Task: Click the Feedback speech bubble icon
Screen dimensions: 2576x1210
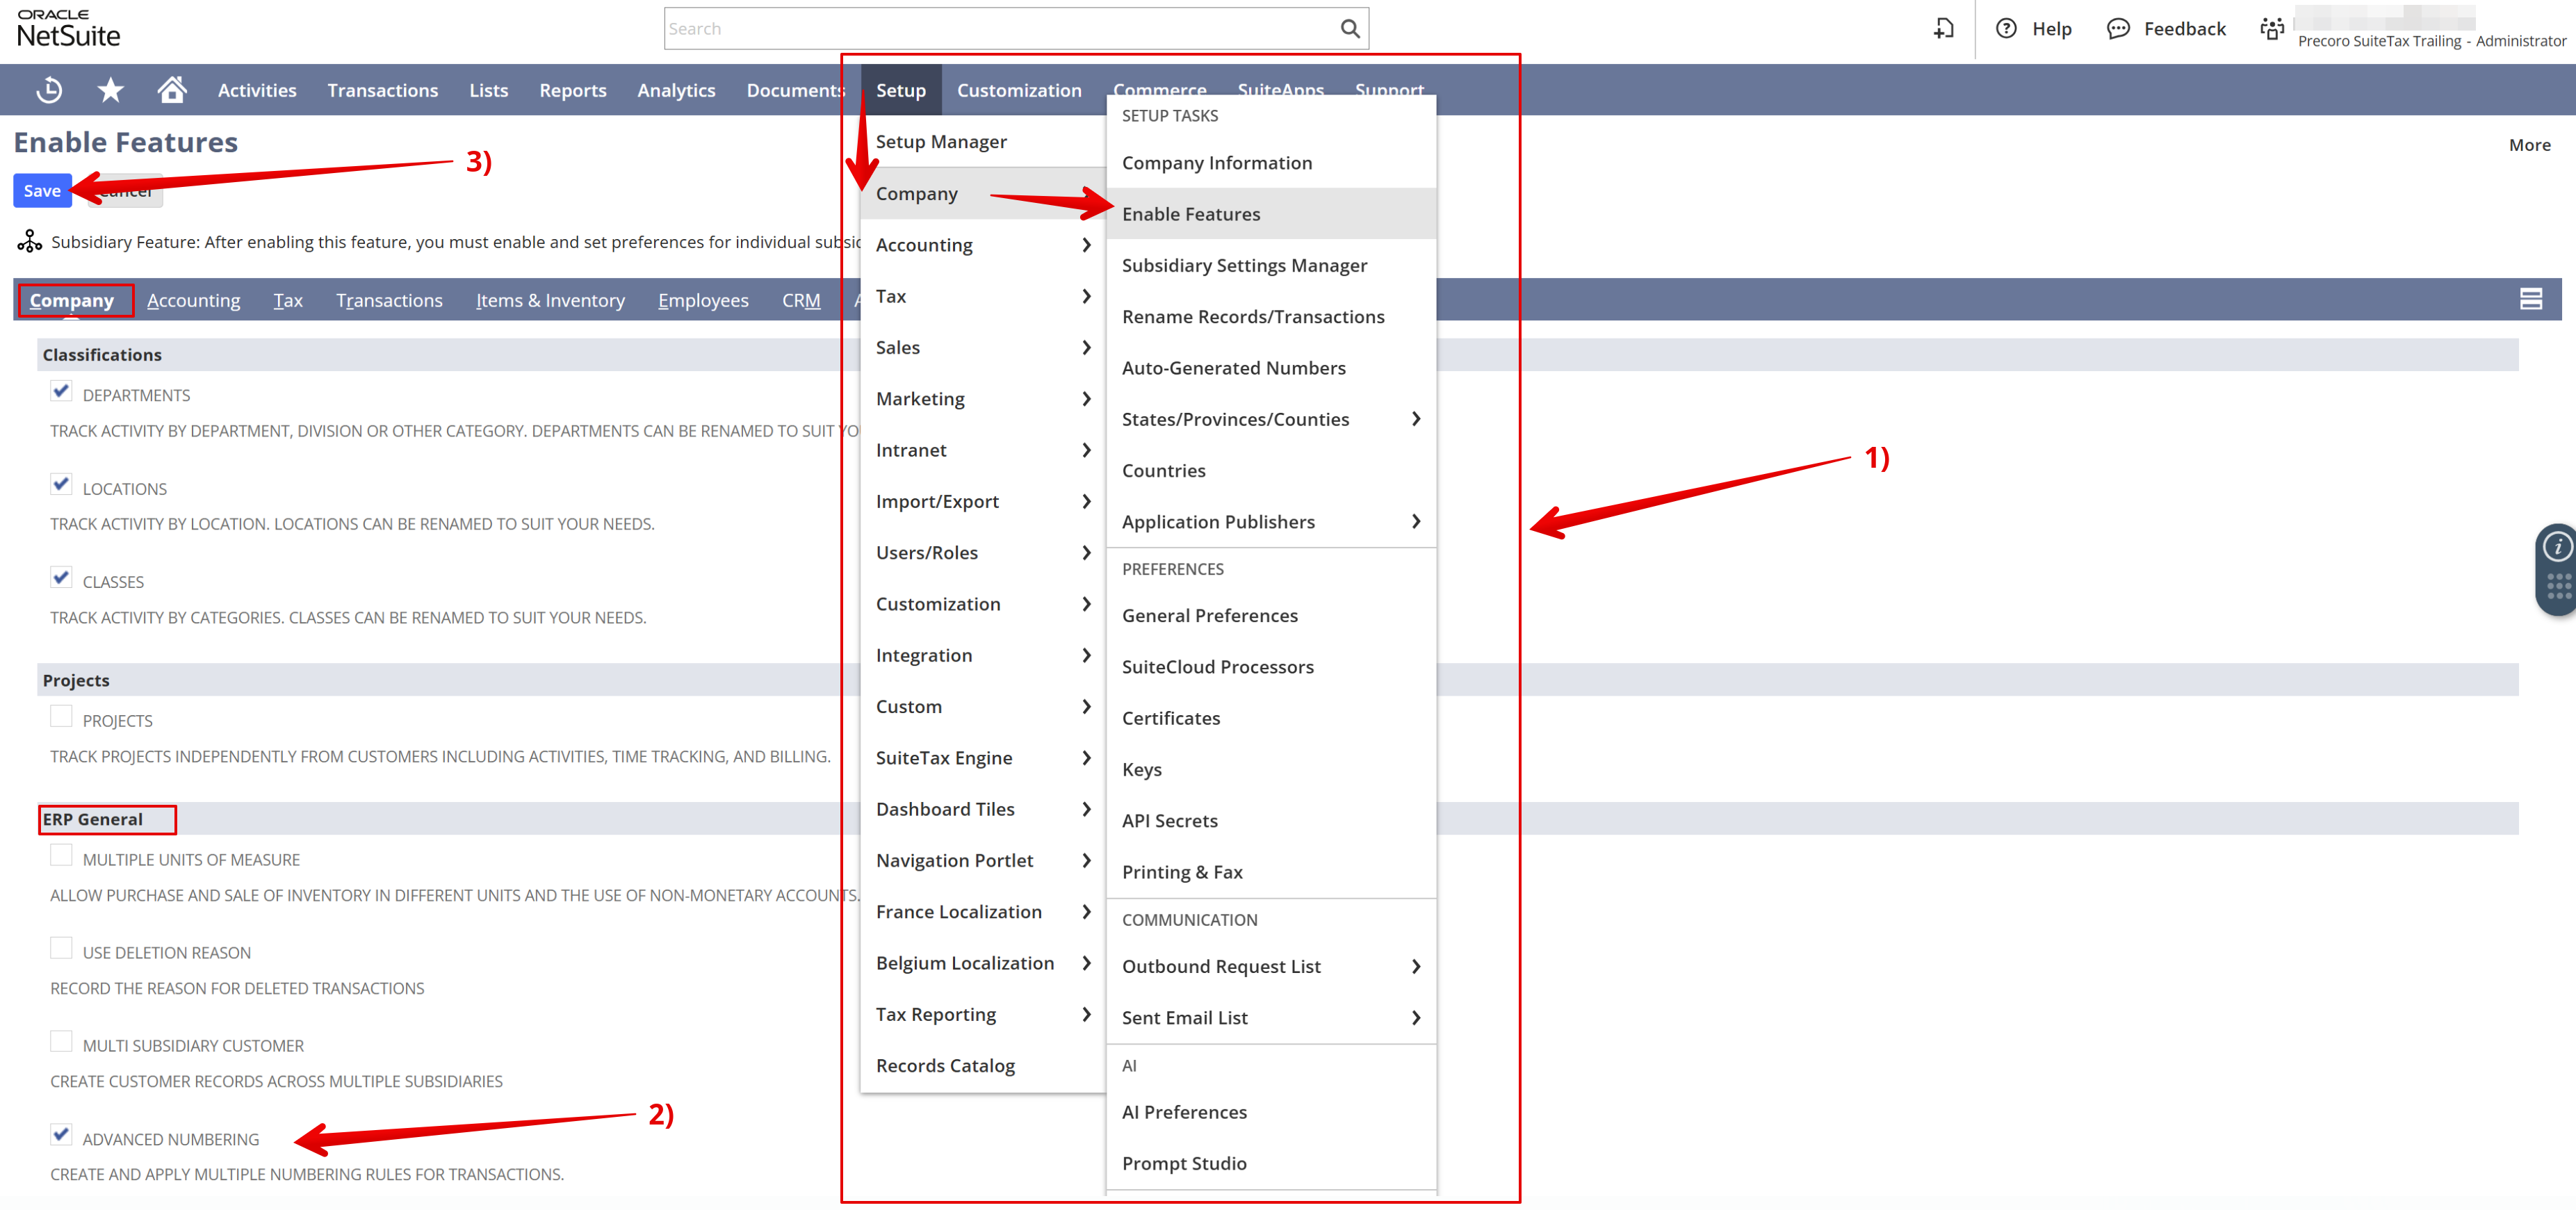Action: click(2117, 29)
